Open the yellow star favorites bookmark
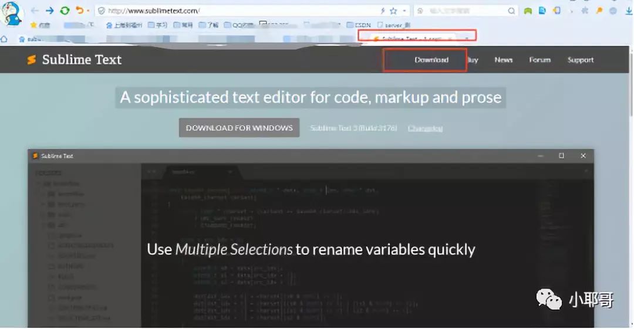 point(40,25)
